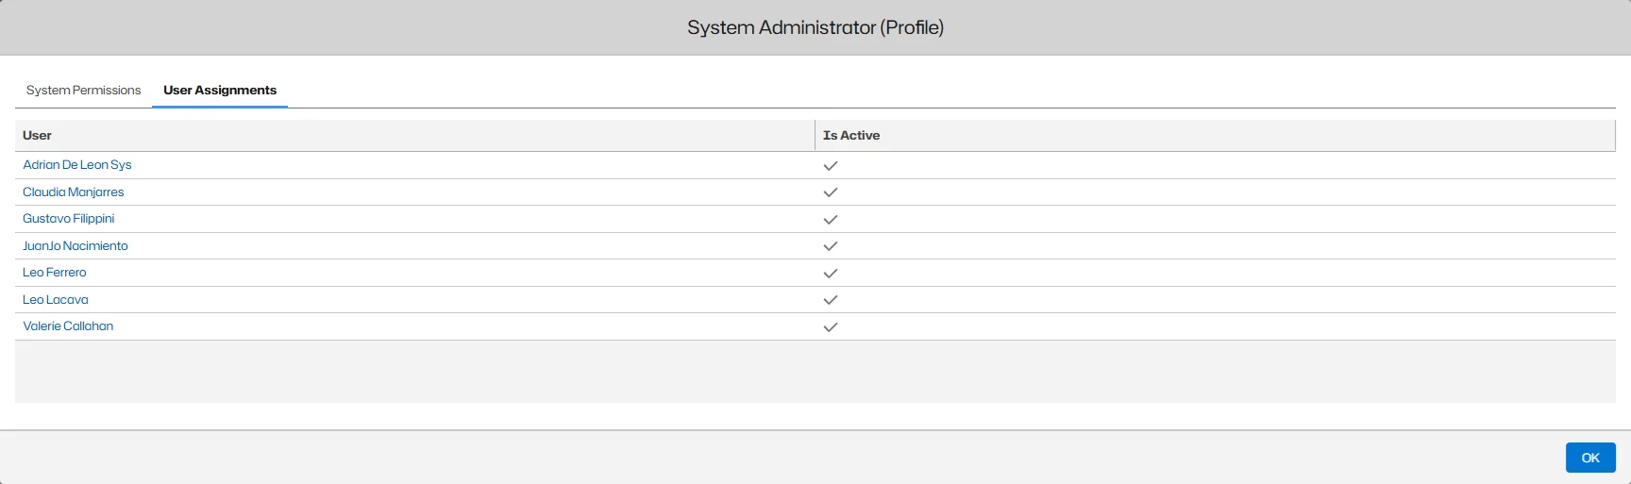The width and height of the screenshot is (1631, 484).
Task: Click JuanJo Nacimiento active checkmark
Action: pos(831,246)
